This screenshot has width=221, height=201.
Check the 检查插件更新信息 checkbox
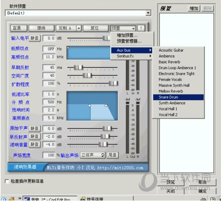coord(7,181)
